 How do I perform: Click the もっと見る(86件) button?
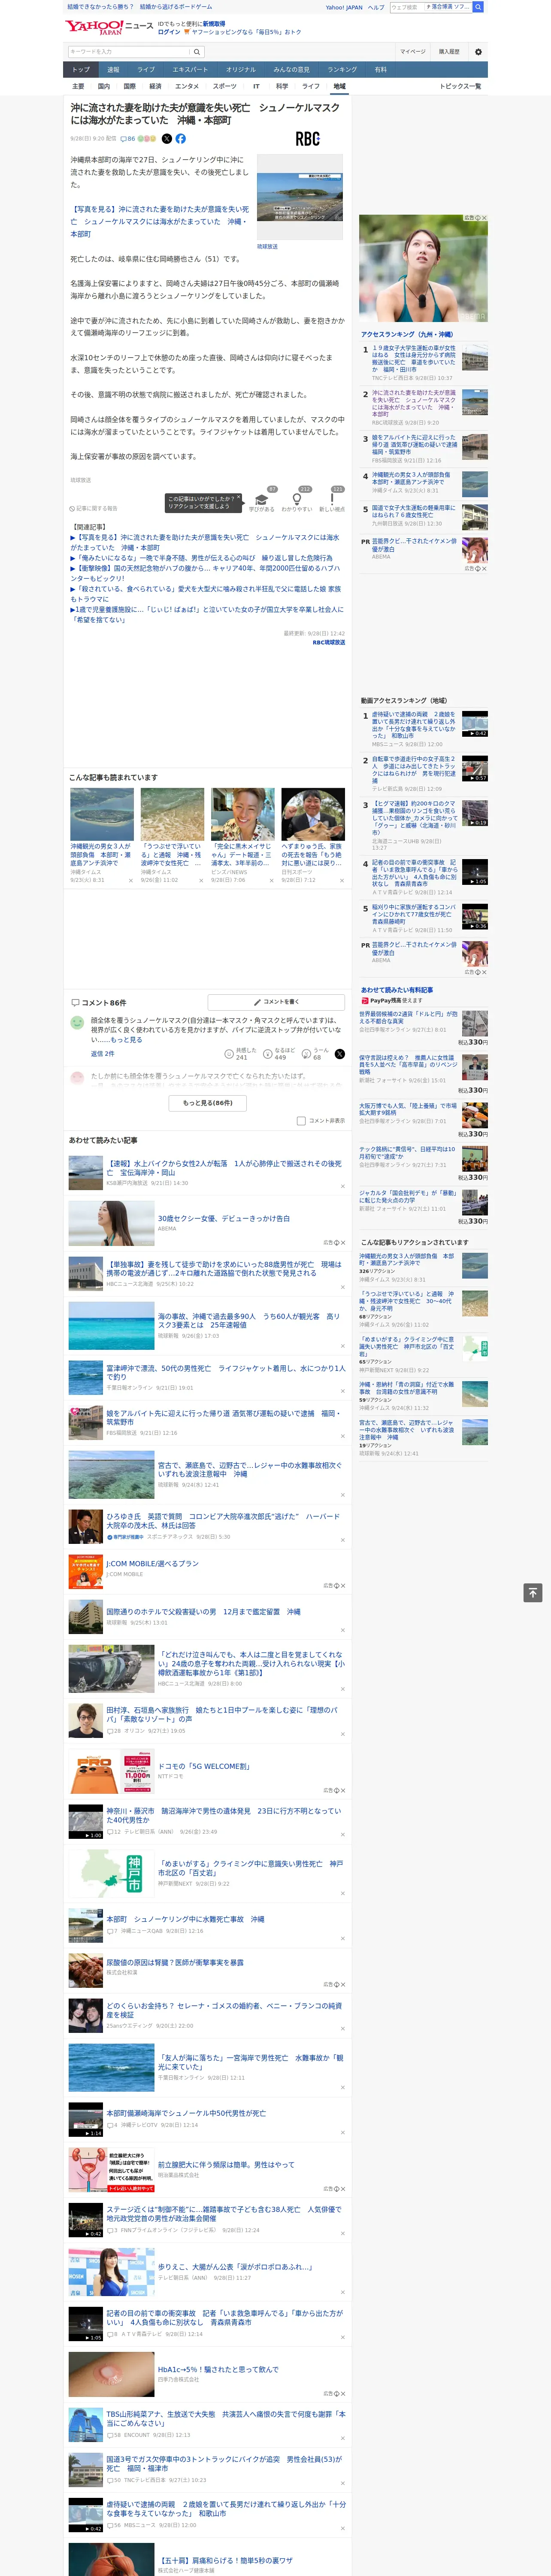pyautogui.click(x=208, y=1103)
